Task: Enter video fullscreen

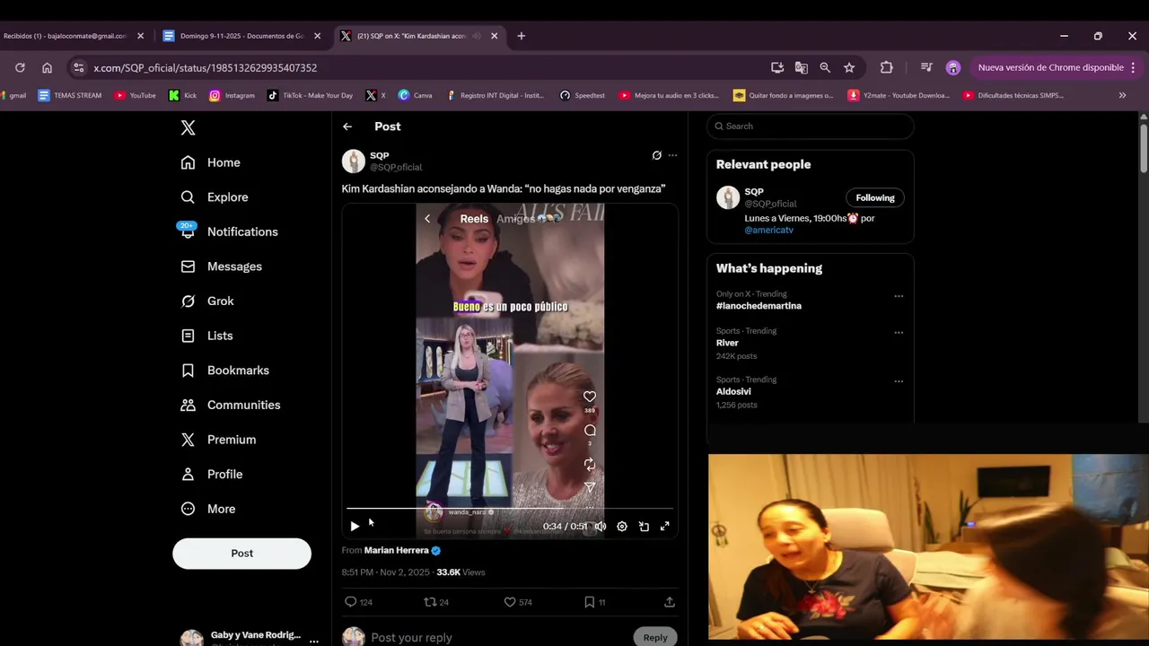Action: click(665, 527)
